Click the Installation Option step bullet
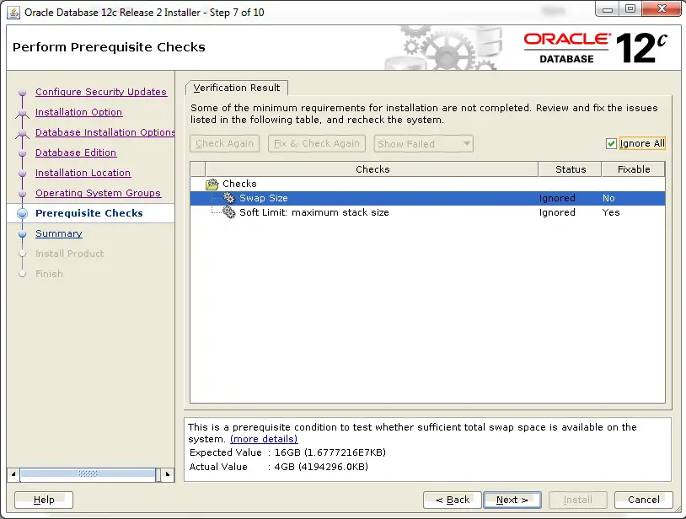 22,112
